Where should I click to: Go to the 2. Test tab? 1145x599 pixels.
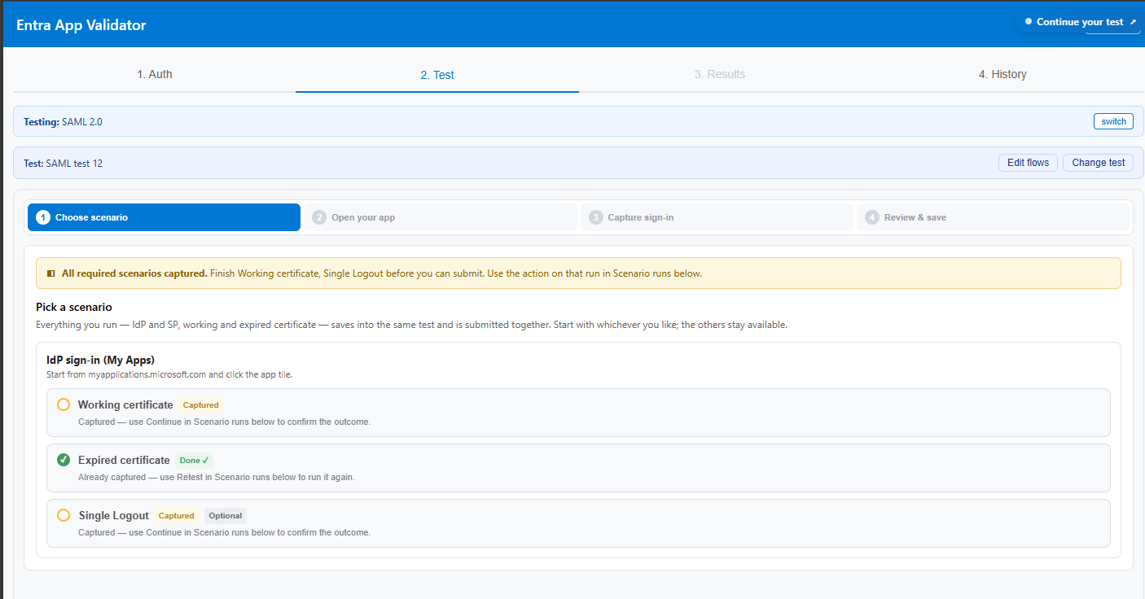437,74
